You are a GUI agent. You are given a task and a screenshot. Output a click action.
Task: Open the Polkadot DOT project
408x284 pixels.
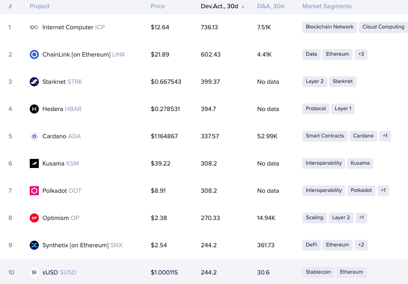(x=62, y=191)
